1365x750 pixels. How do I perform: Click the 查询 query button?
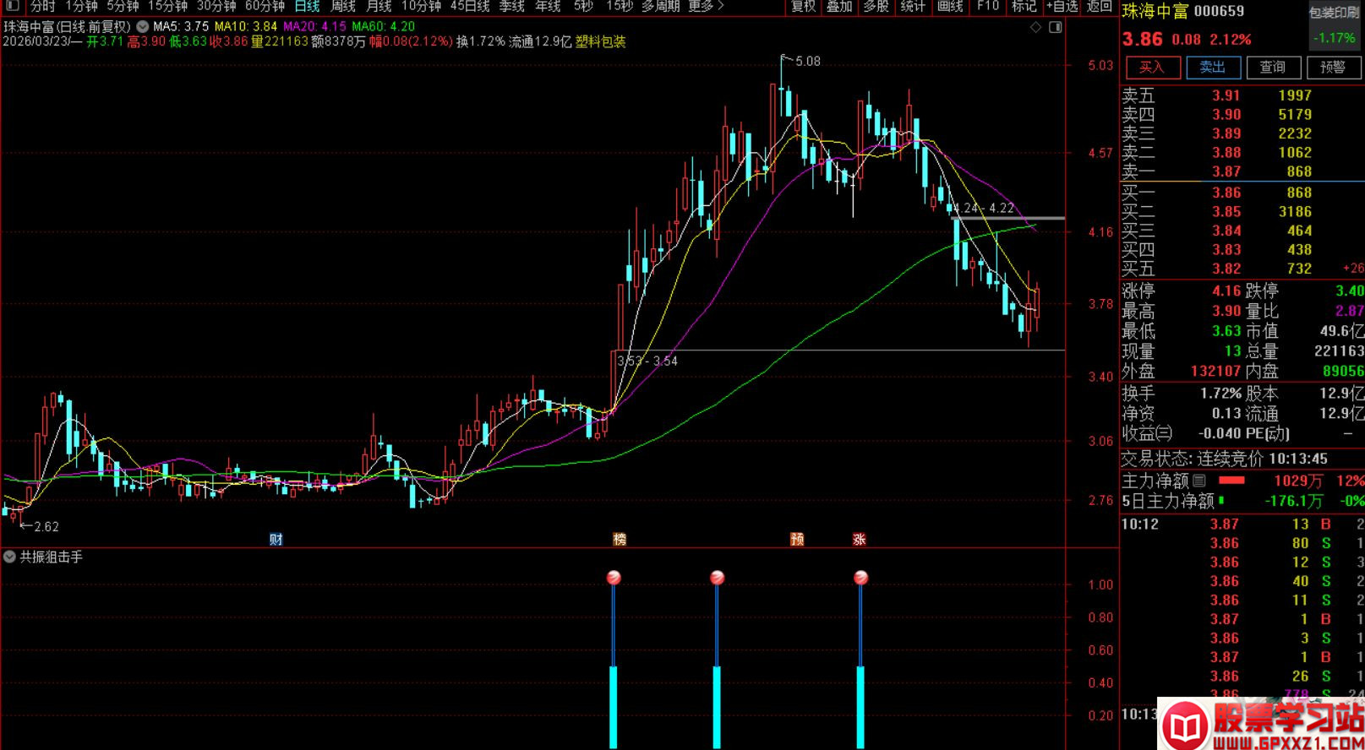[x=1272, y=67]
